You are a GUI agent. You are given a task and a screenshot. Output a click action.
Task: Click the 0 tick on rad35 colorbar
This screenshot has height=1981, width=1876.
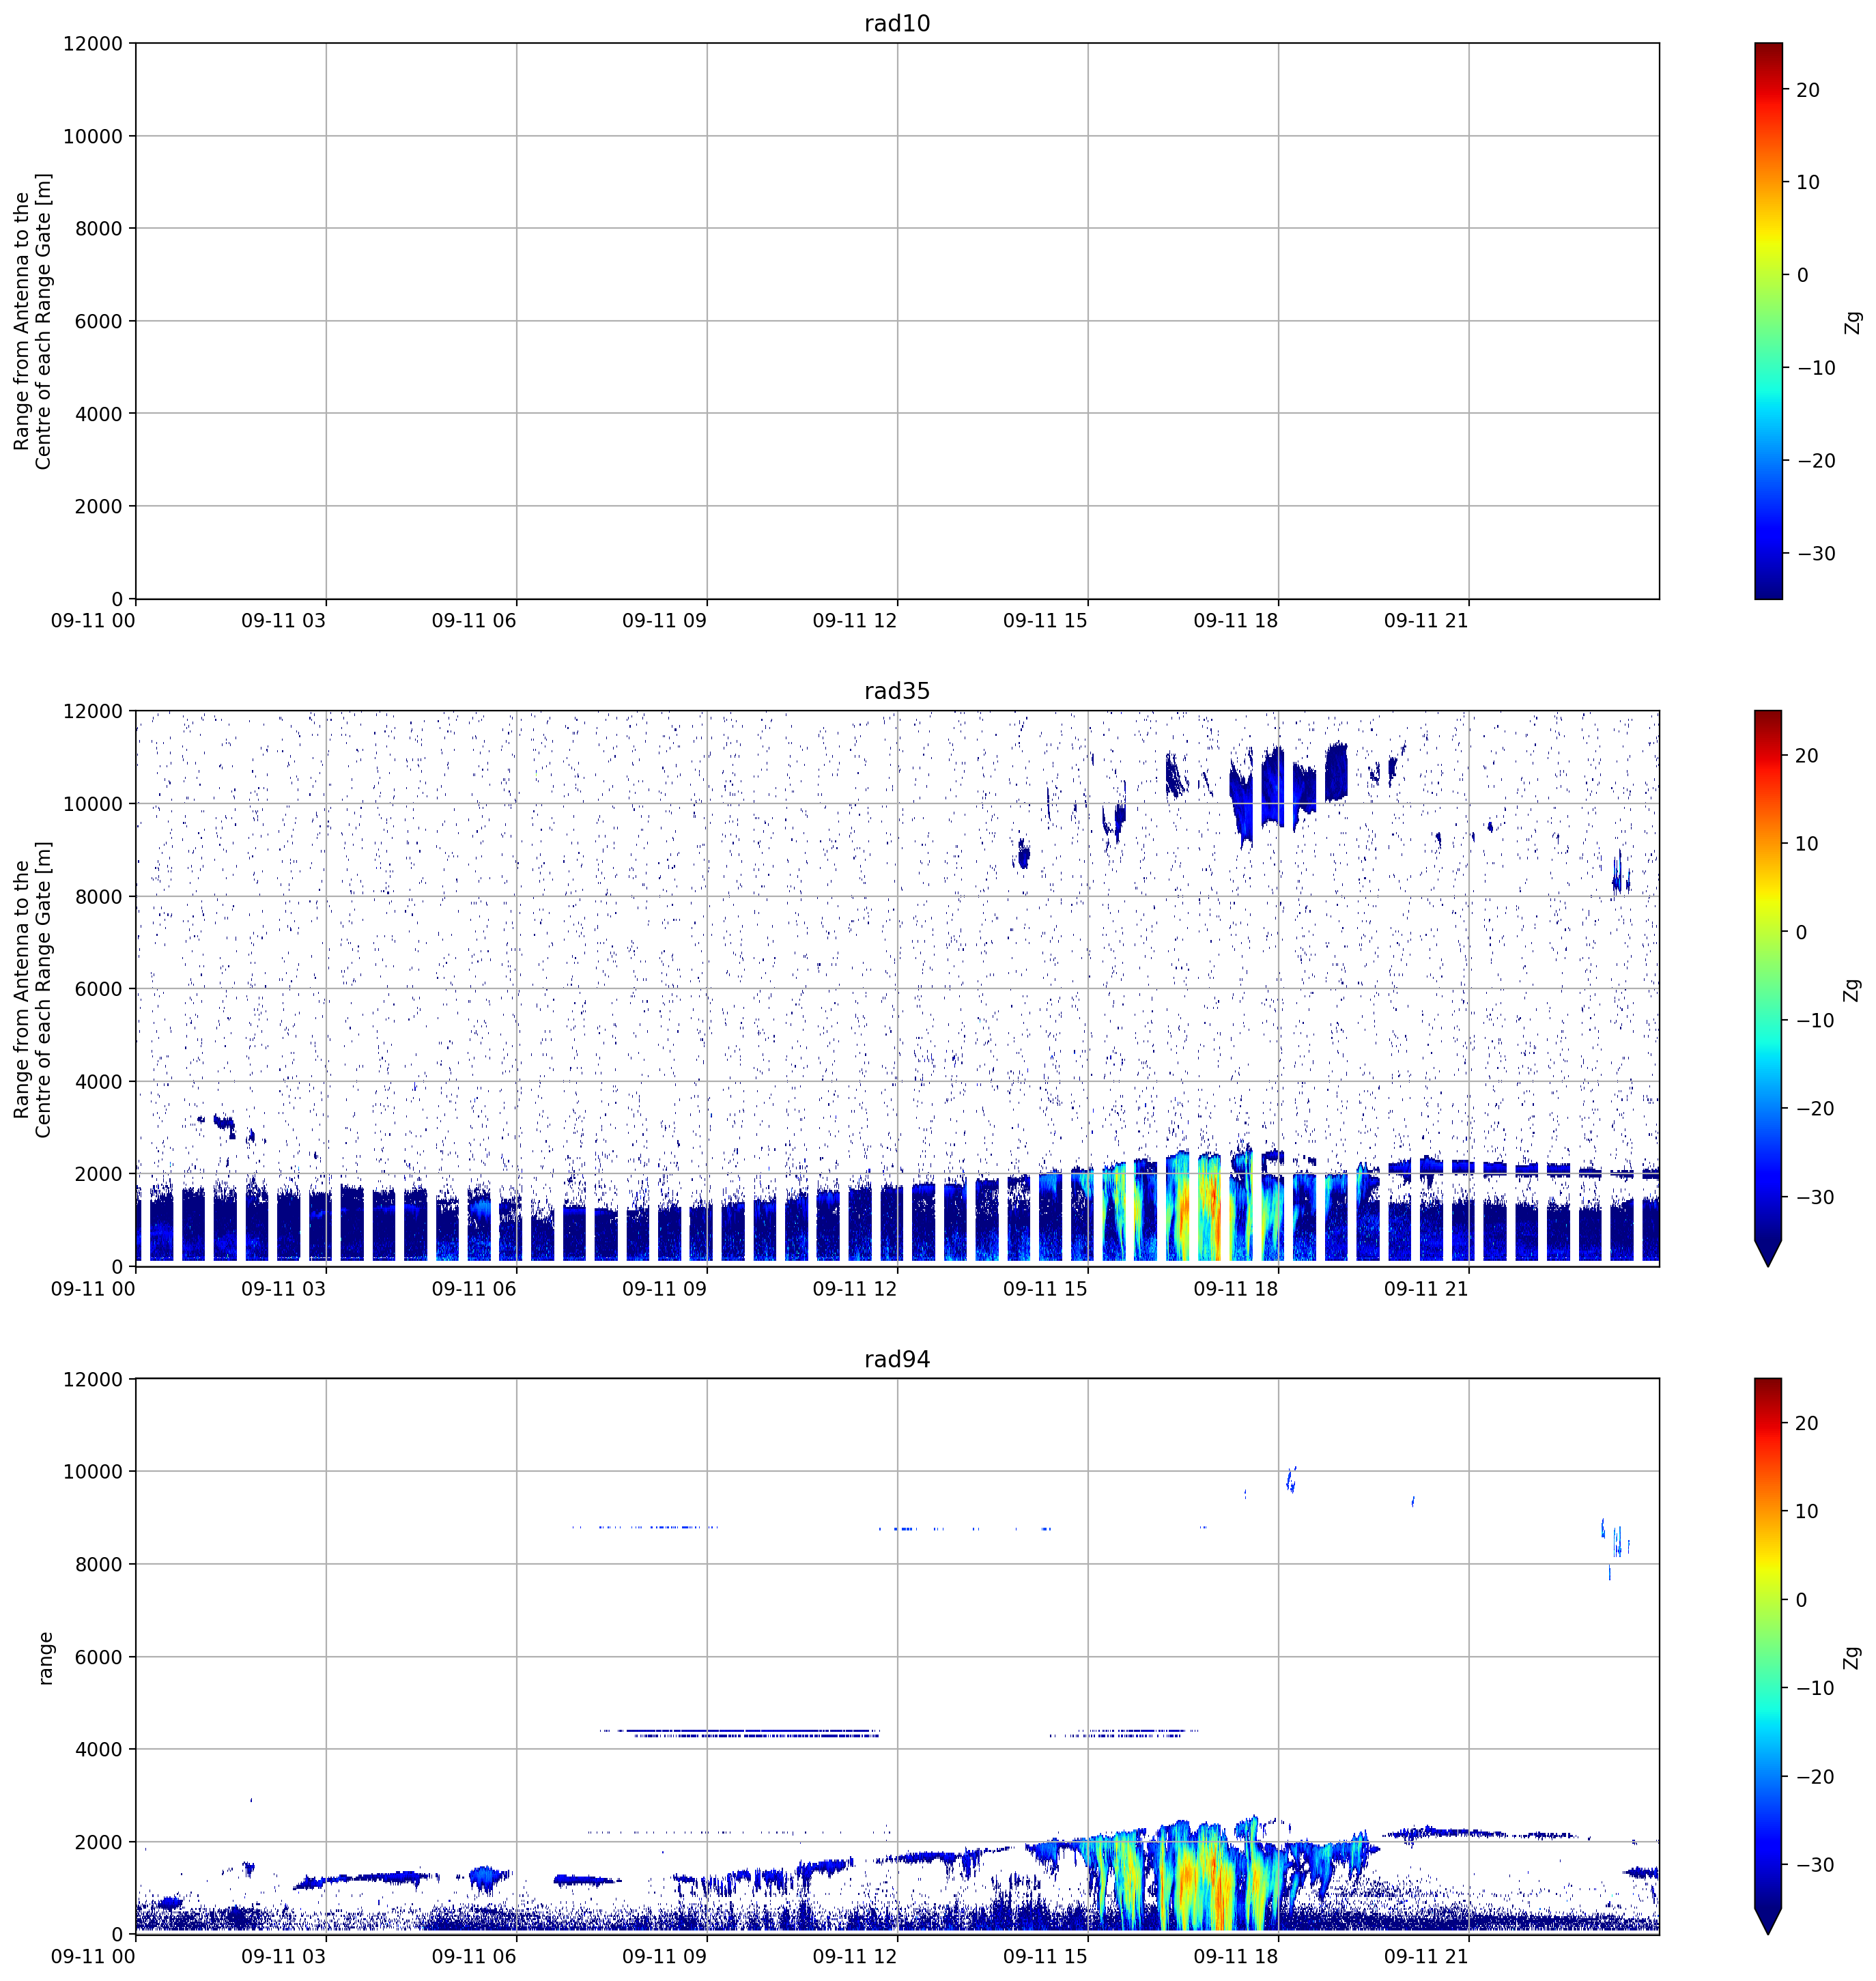pos(1802,933)
